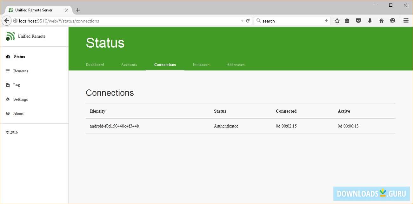Click the Unified Remote title link
This screenshot has height=204, width=413.
click(31, 36)
